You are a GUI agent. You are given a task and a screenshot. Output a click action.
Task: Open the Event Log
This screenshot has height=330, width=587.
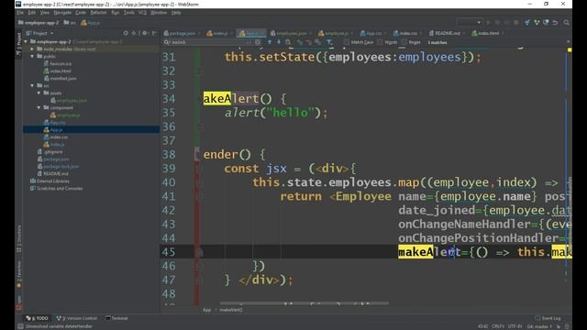click(548, 318)
